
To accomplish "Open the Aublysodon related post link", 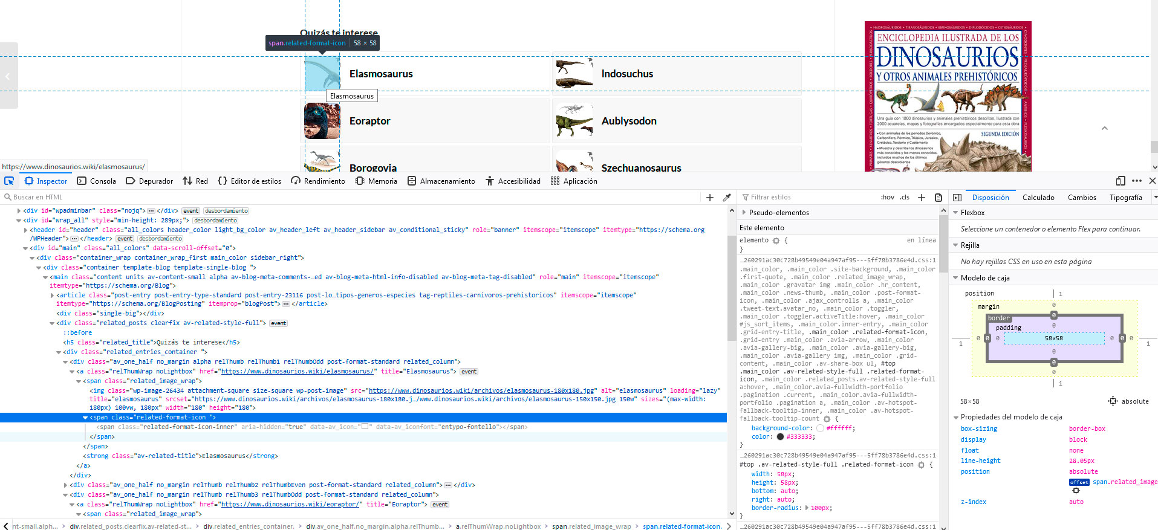I will click(628, 121).
